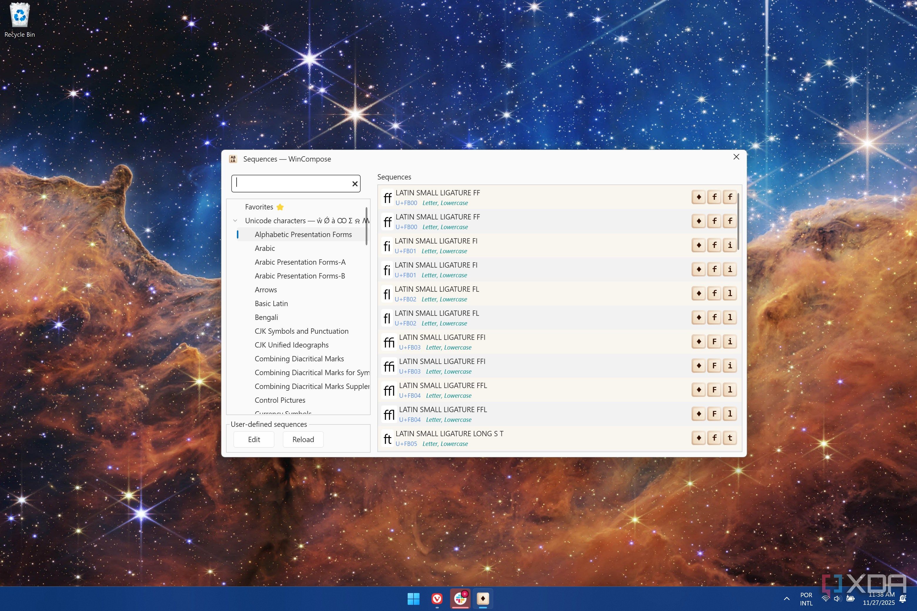Open volume control in system tray

point(837,599)
